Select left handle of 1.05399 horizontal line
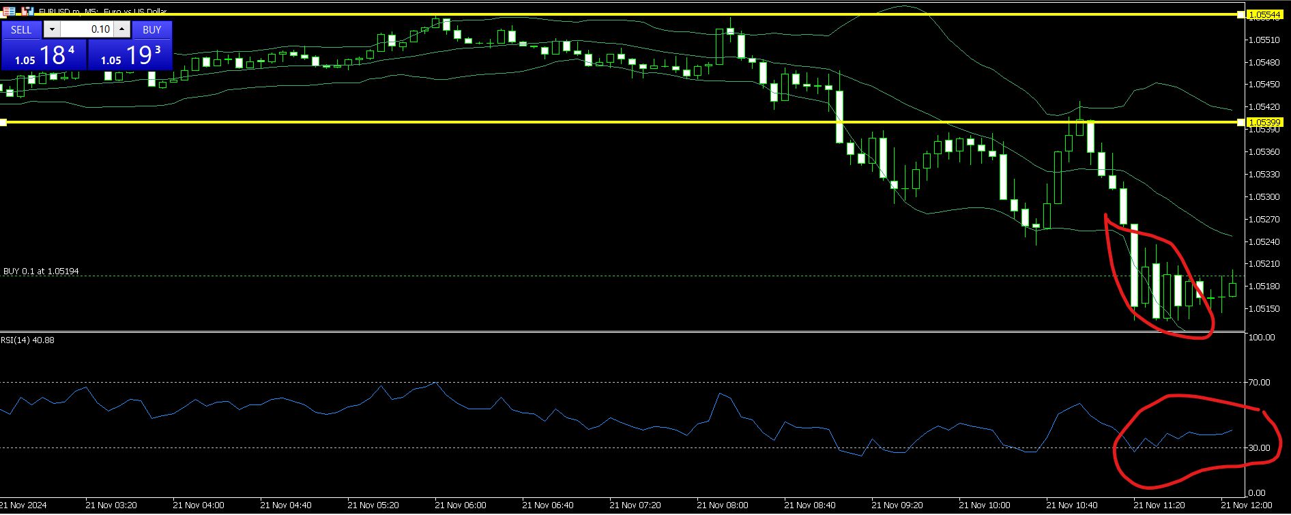Screen dimensions: 1291x515 [x=3, y=122]
